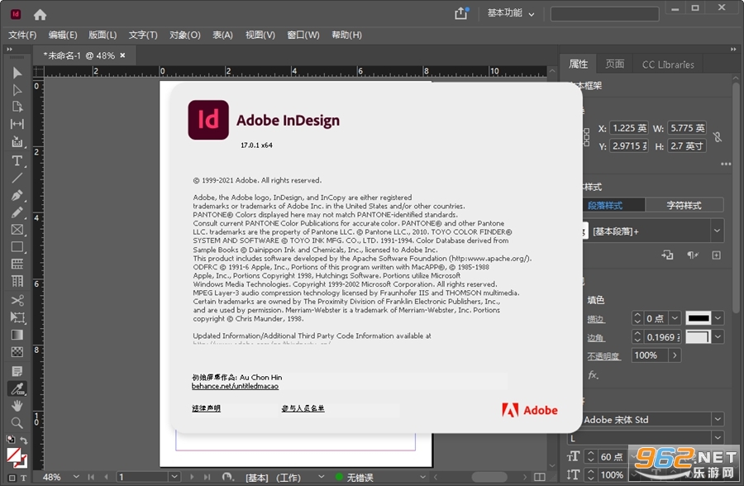744x486 pixels.
Task: Switch to character styles (字符样式)
Action: tap(684, 206)
